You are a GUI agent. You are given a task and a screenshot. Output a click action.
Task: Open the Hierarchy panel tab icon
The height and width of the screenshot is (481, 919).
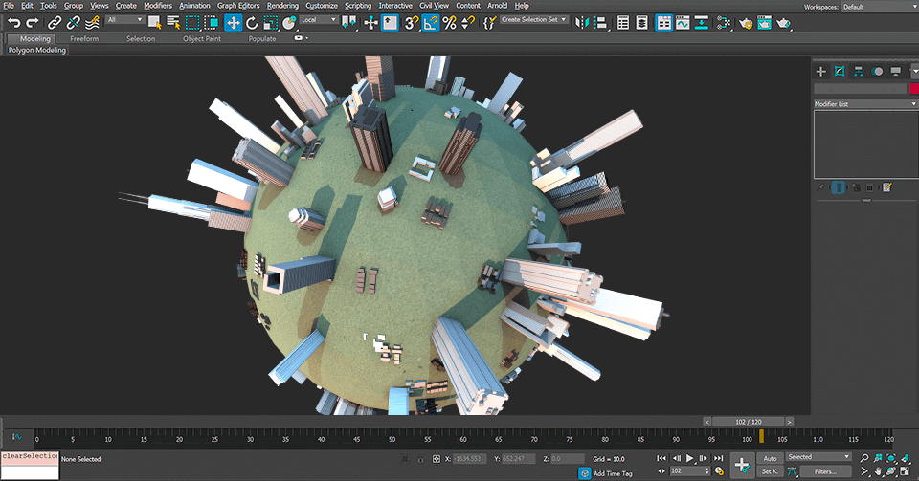click(859, 72)
